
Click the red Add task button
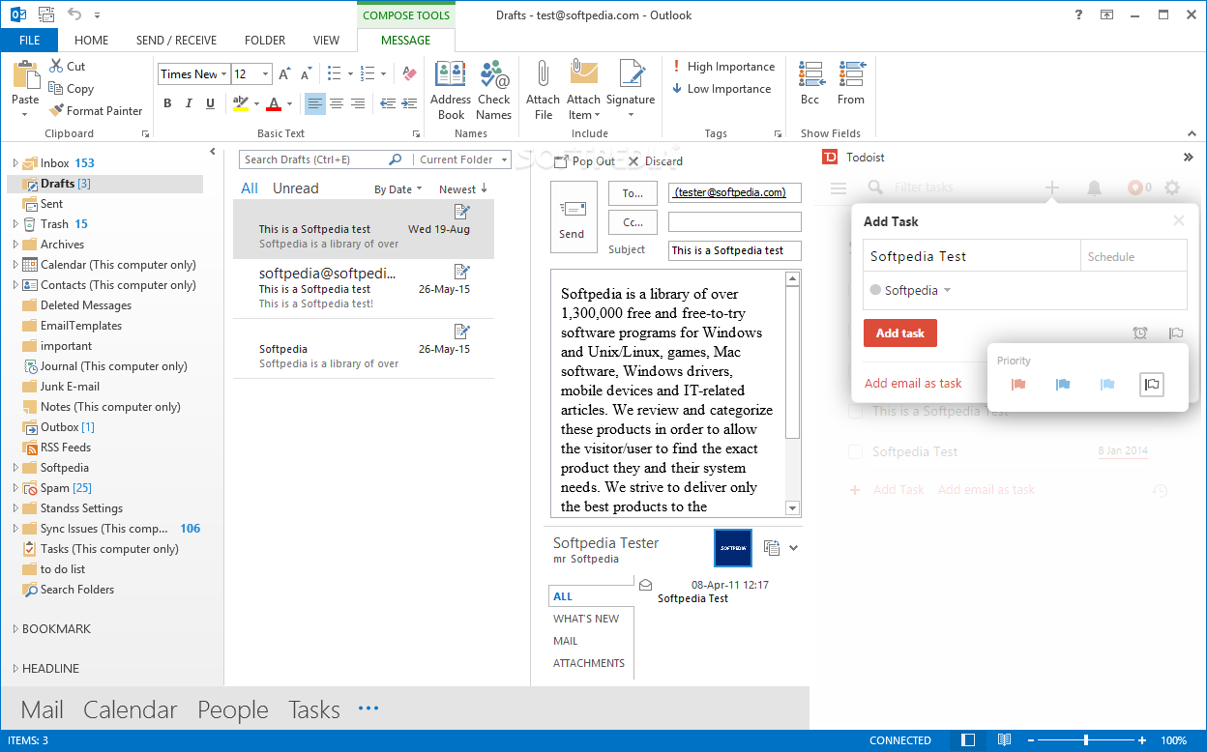(x=900, y=333)
